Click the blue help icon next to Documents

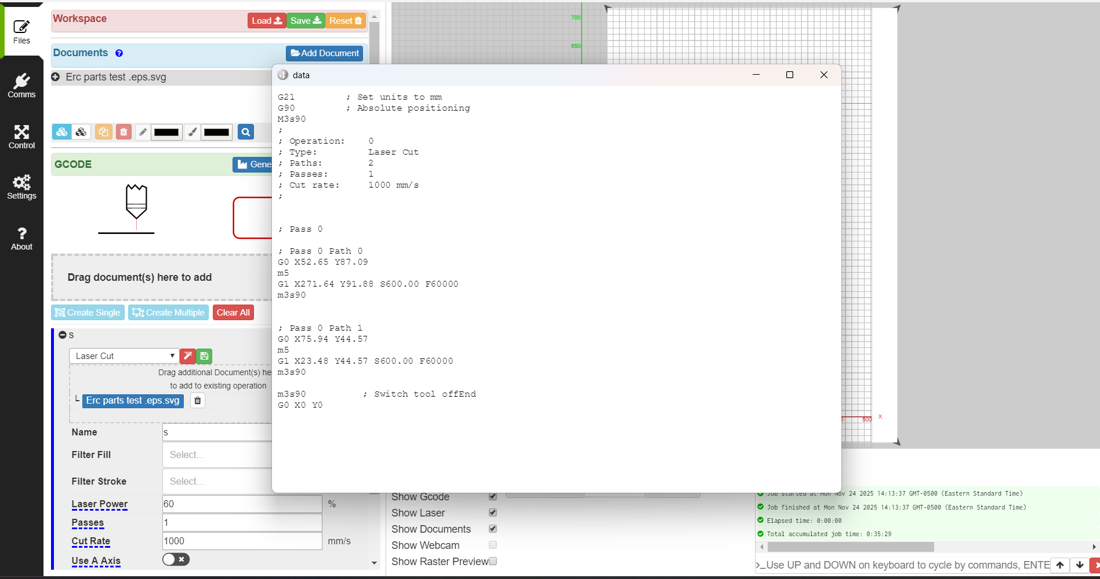coord(119,53)
